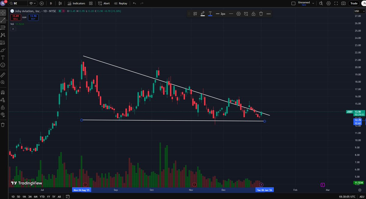Open the candlestick chart type selector
Viewport: 366px width, 199px height.
coord(60,3)
